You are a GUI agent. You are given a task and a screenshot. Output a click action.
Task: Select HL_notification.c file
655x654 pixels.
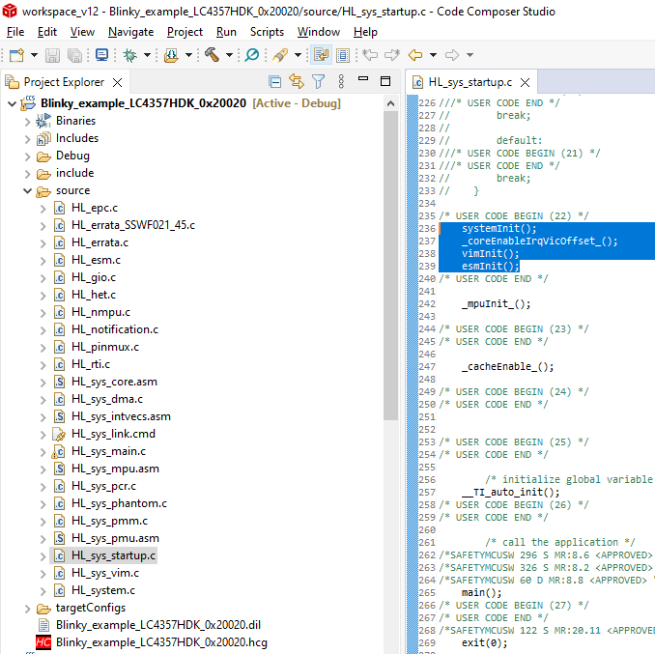click(114, 329)
